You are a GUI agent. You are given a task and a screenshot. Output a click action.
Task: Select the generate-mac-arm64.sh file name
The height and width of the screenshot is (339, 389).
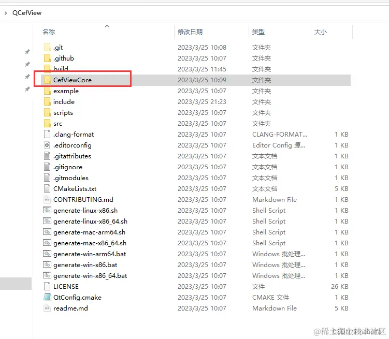coord(89,232)
